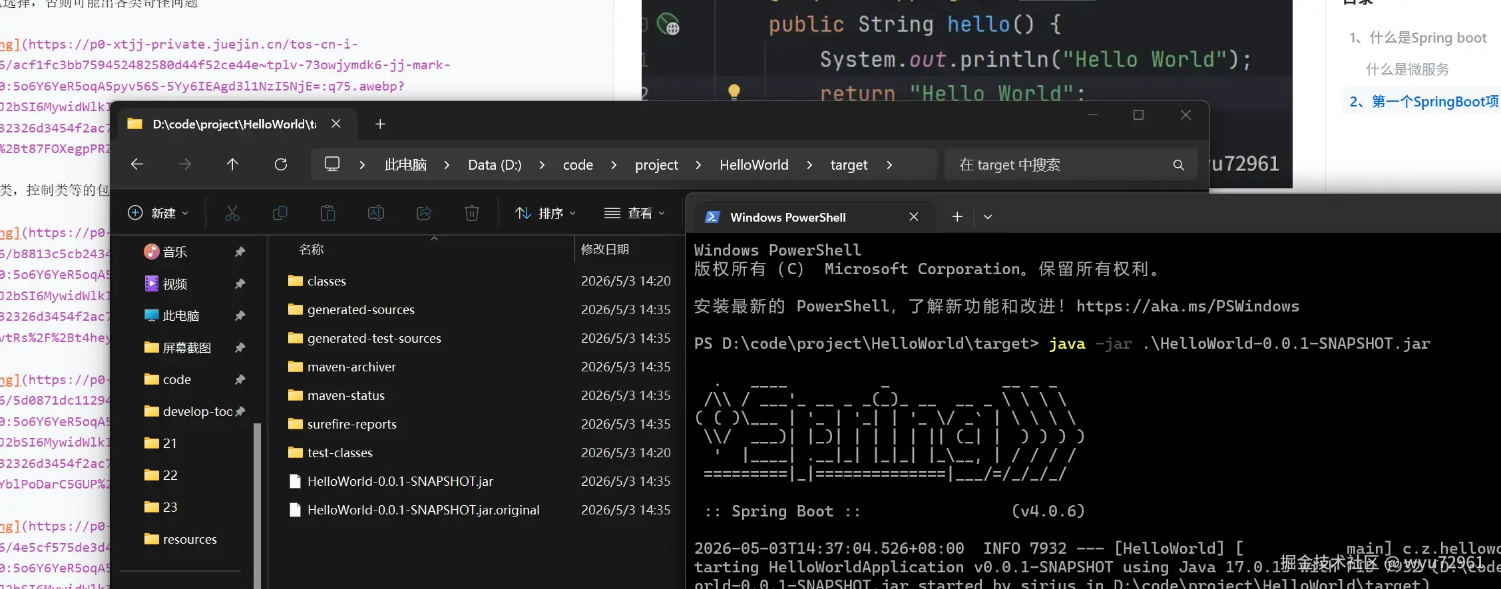Delete the selected item with trash icon
Viewport: 1501px width, 589px height.
pos(472,213)
